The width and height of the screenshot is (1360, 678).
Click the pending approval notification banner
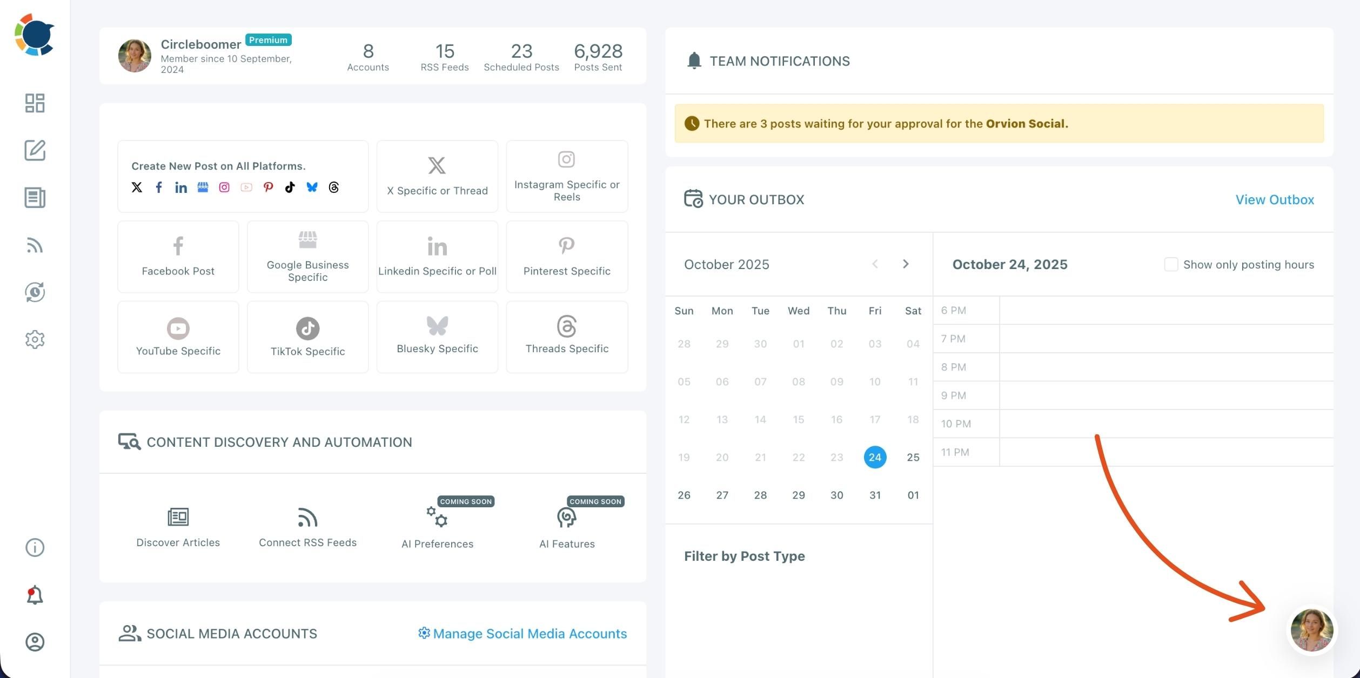[999, 124]
